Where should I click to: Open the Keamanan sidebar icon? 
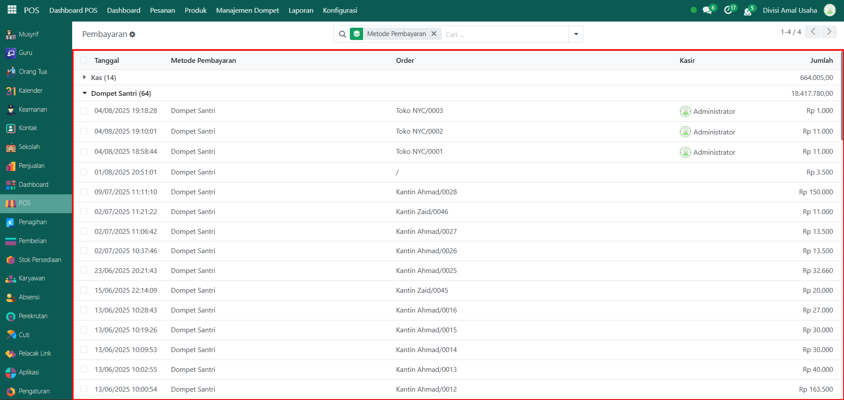pyautogui.click(x=11, y=109)
